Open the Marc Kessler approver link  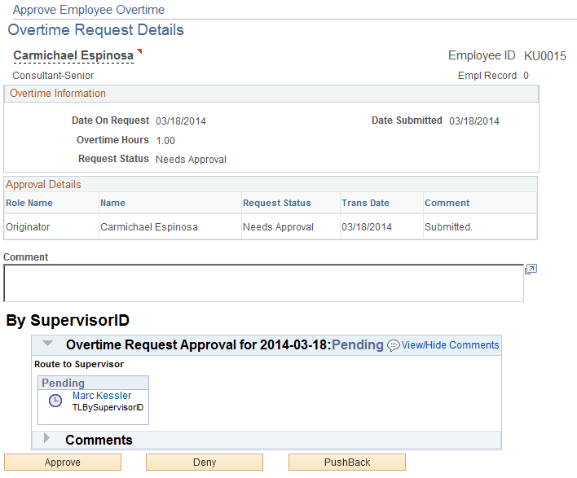click(102, 396)
